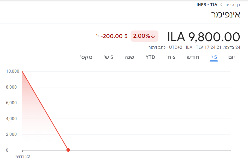Switch to the '6 ח'' six-month tab

coord(171,57)
